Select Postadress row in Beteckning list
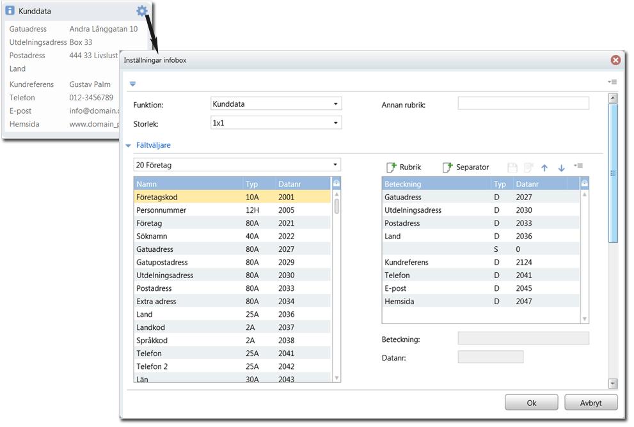The width and height of the screenshot is (634, 427). (480, 223)
